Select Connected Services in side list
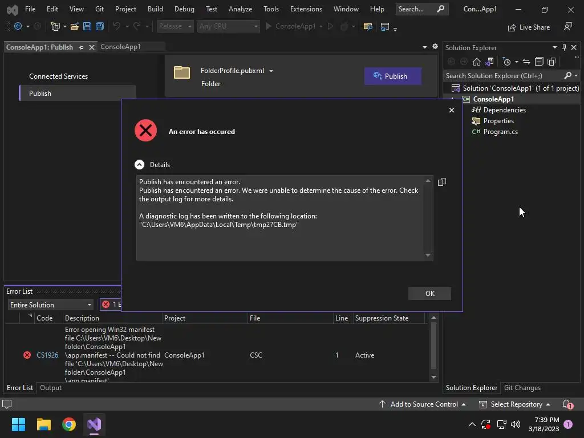584x438 pixels. pyautogui.click(x=59, y=76)
